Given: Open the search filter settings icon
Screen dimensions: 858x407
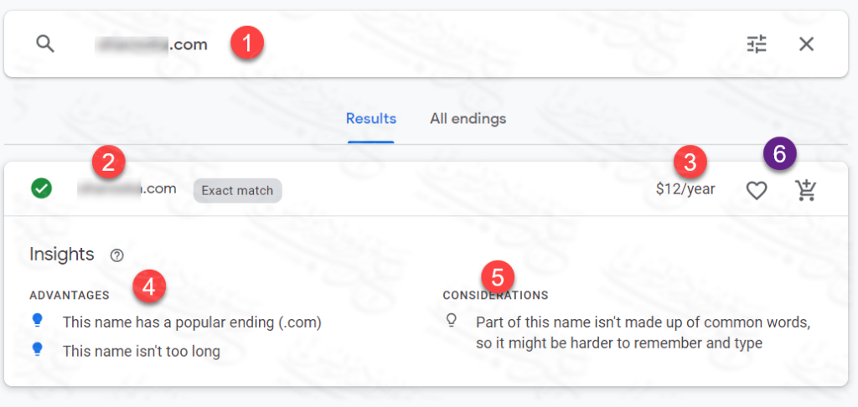Looking at the screenshot, I should 757,44.
